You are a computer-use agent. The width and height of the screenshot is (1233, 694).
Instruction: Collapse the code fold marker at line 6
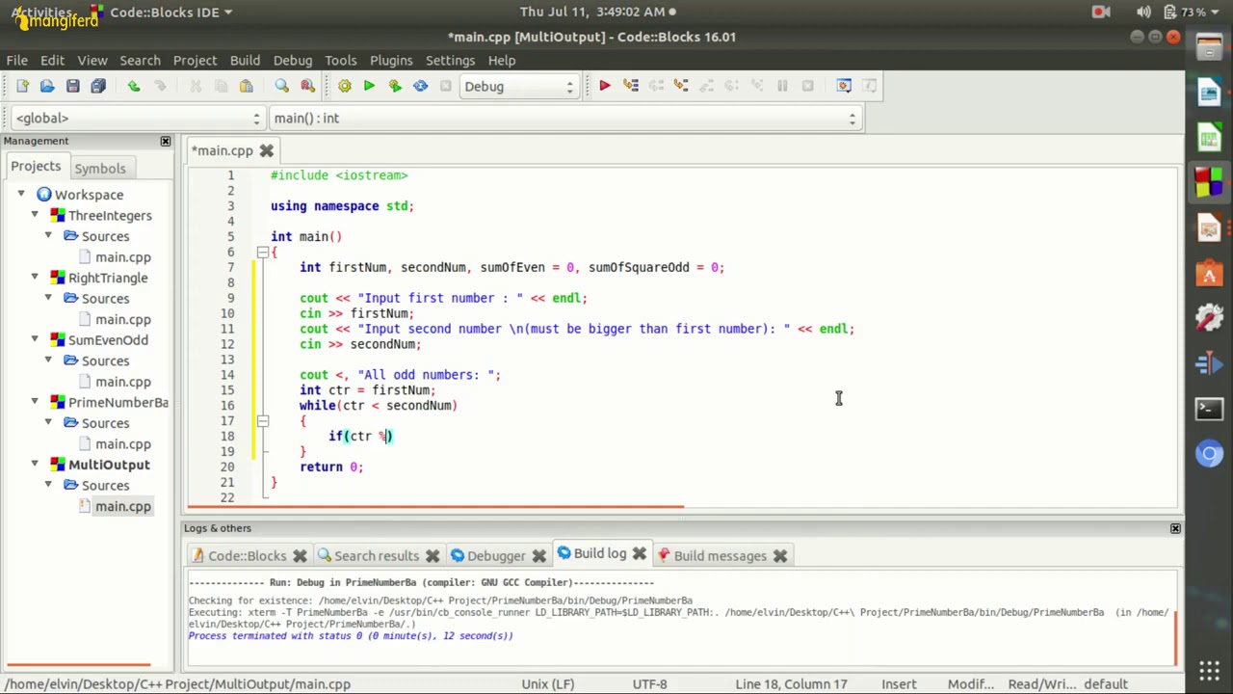click(262, 253)
